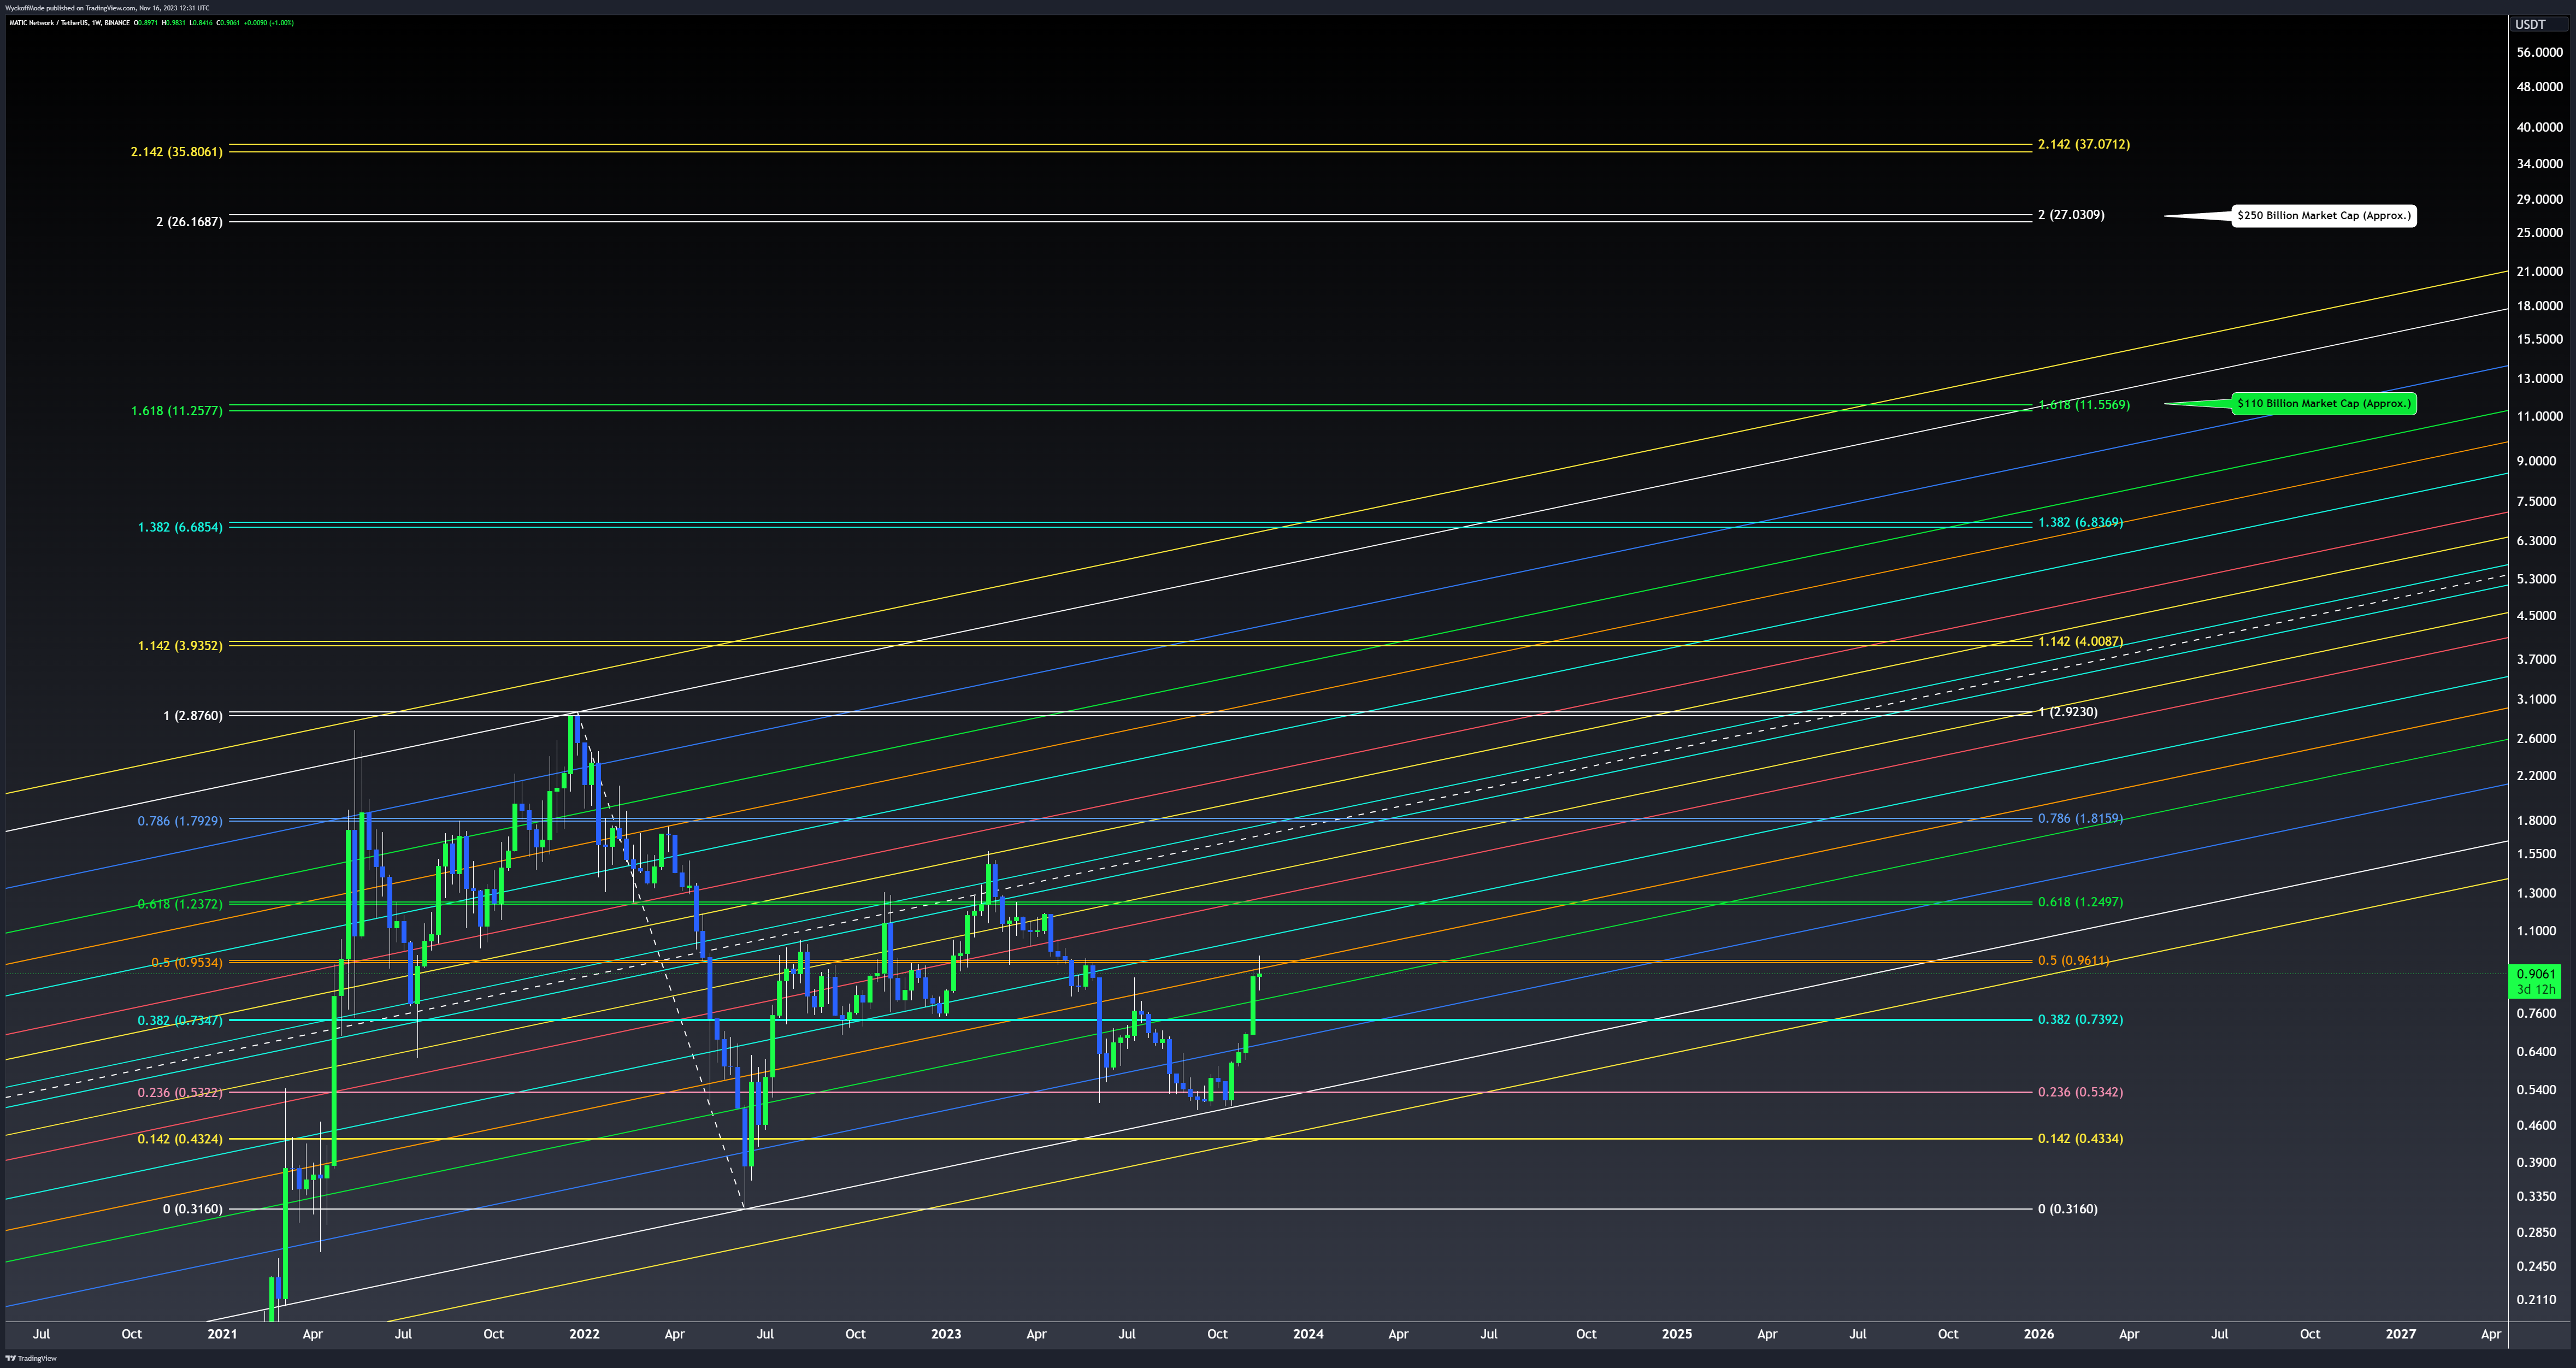The image size is (2576, 1368).
Task: Click the 2024 year marker on time axis
Action: click(x=1308, y=1333)
